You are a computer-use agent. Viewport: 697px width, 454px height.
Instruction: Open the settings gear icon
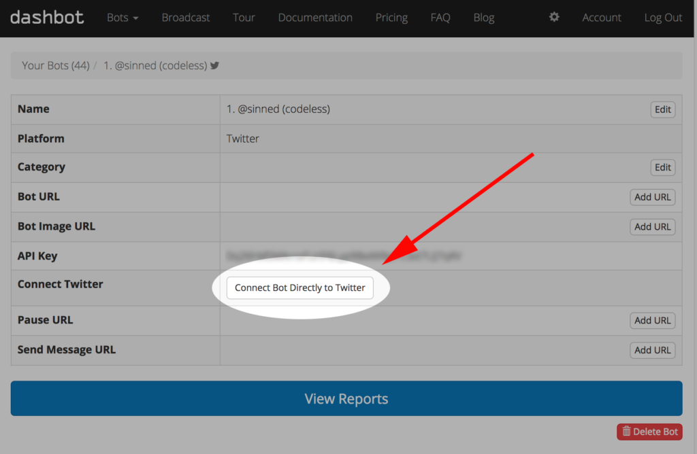tap(554, 17)
